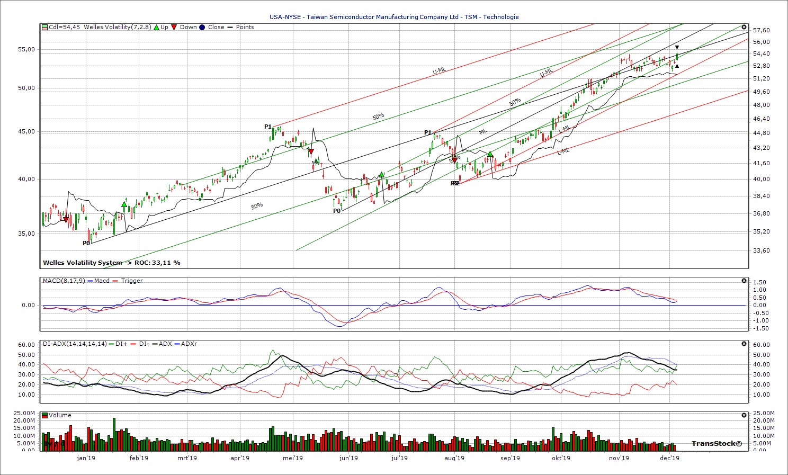Click the aug'19 date axis label

click(454, 458)
